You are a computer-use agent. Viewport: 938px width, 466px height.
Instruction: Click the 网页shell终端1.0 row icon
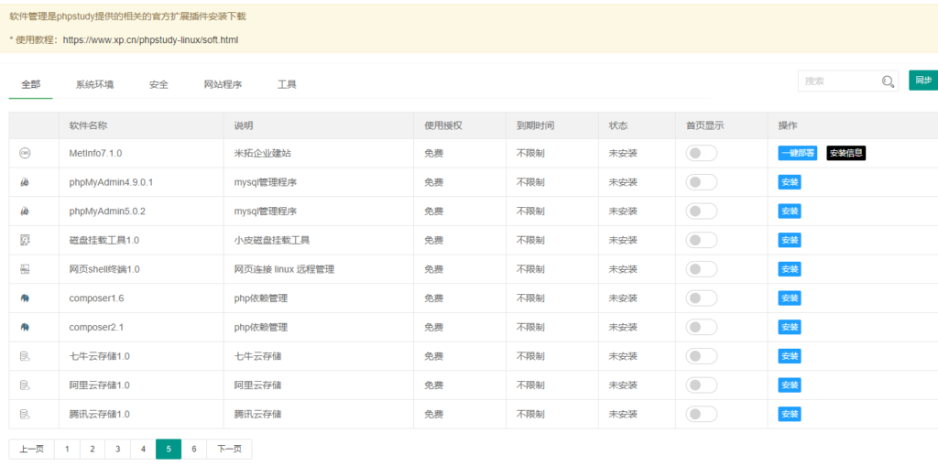(25, 269)
